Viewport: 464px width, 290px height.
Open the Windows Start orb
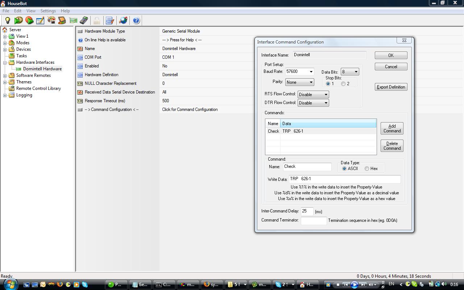tap(10, 284)
